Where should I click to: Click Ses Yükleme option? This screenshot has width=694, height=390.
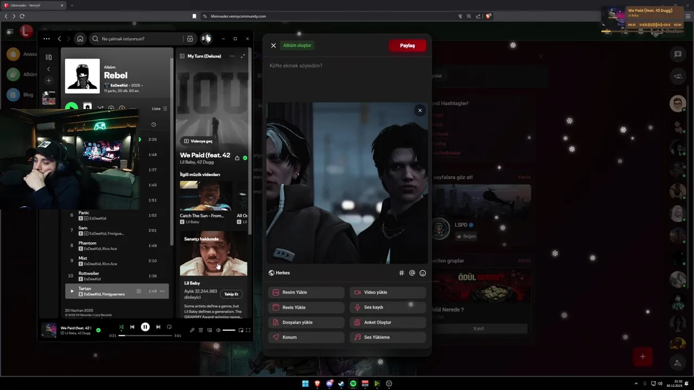pos(388,337)
